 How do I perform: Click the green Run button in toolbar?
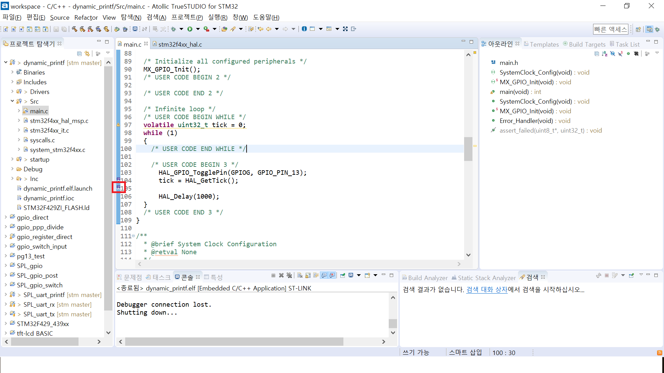(x=190, y=29)
